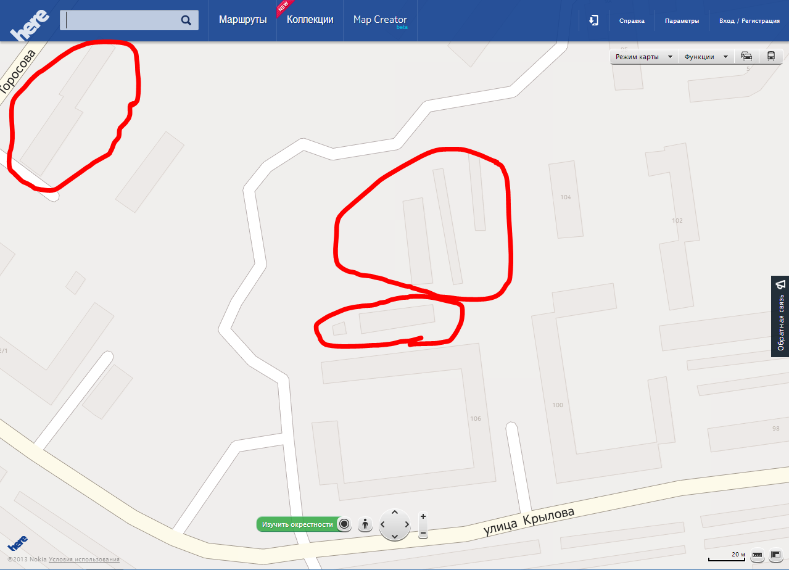Zoom in with the plus button
The height and width of the screenshot is (570, 789).
tap(423, 516)
